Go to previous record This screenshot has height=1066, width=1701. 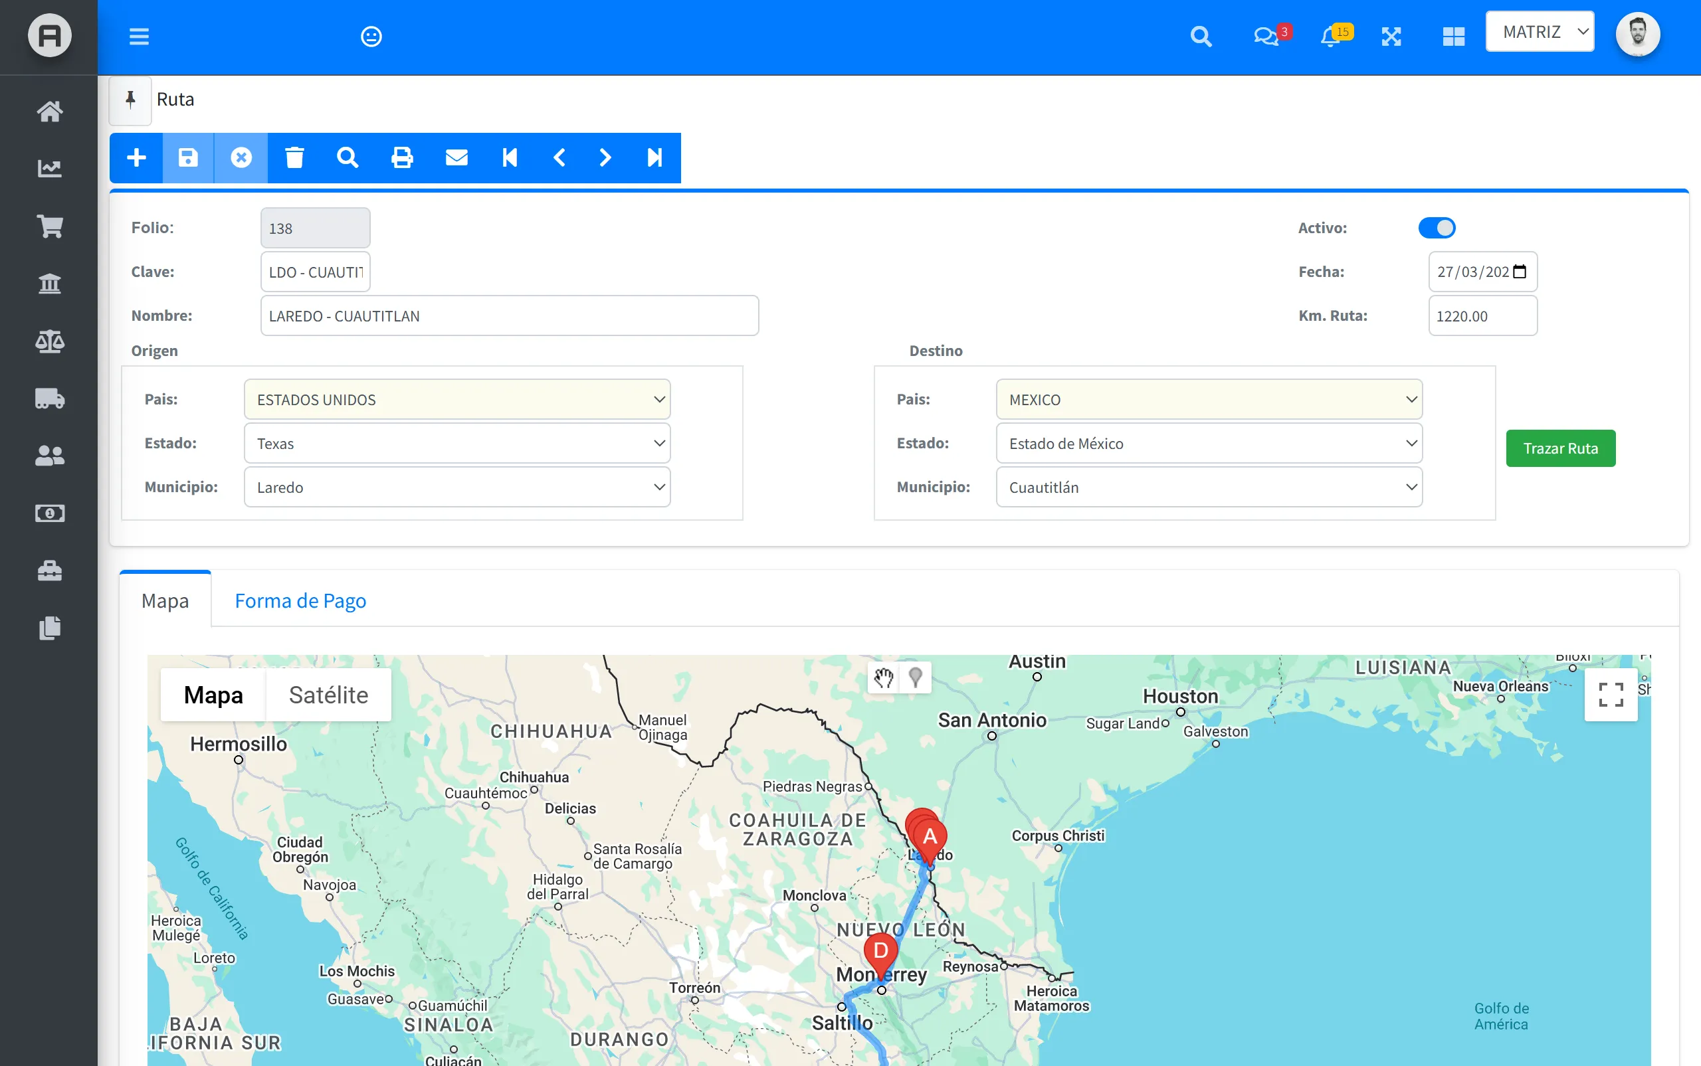(559, 157)
